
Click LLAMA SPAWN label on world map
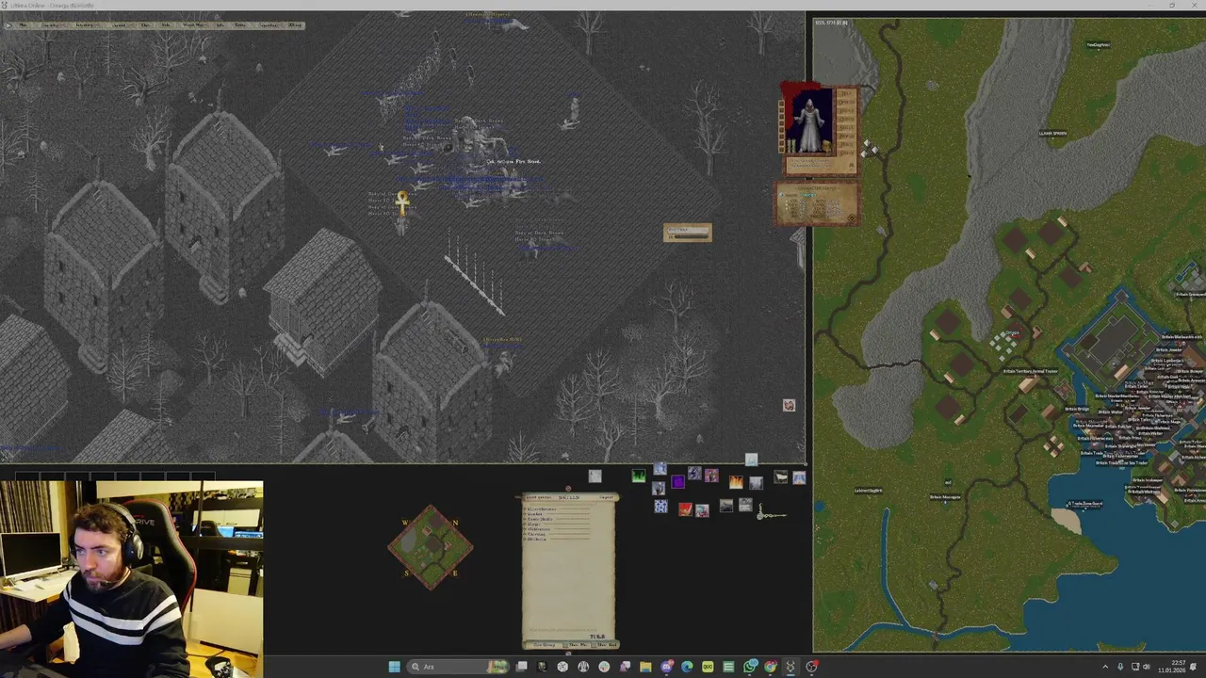coord(1053,134)
